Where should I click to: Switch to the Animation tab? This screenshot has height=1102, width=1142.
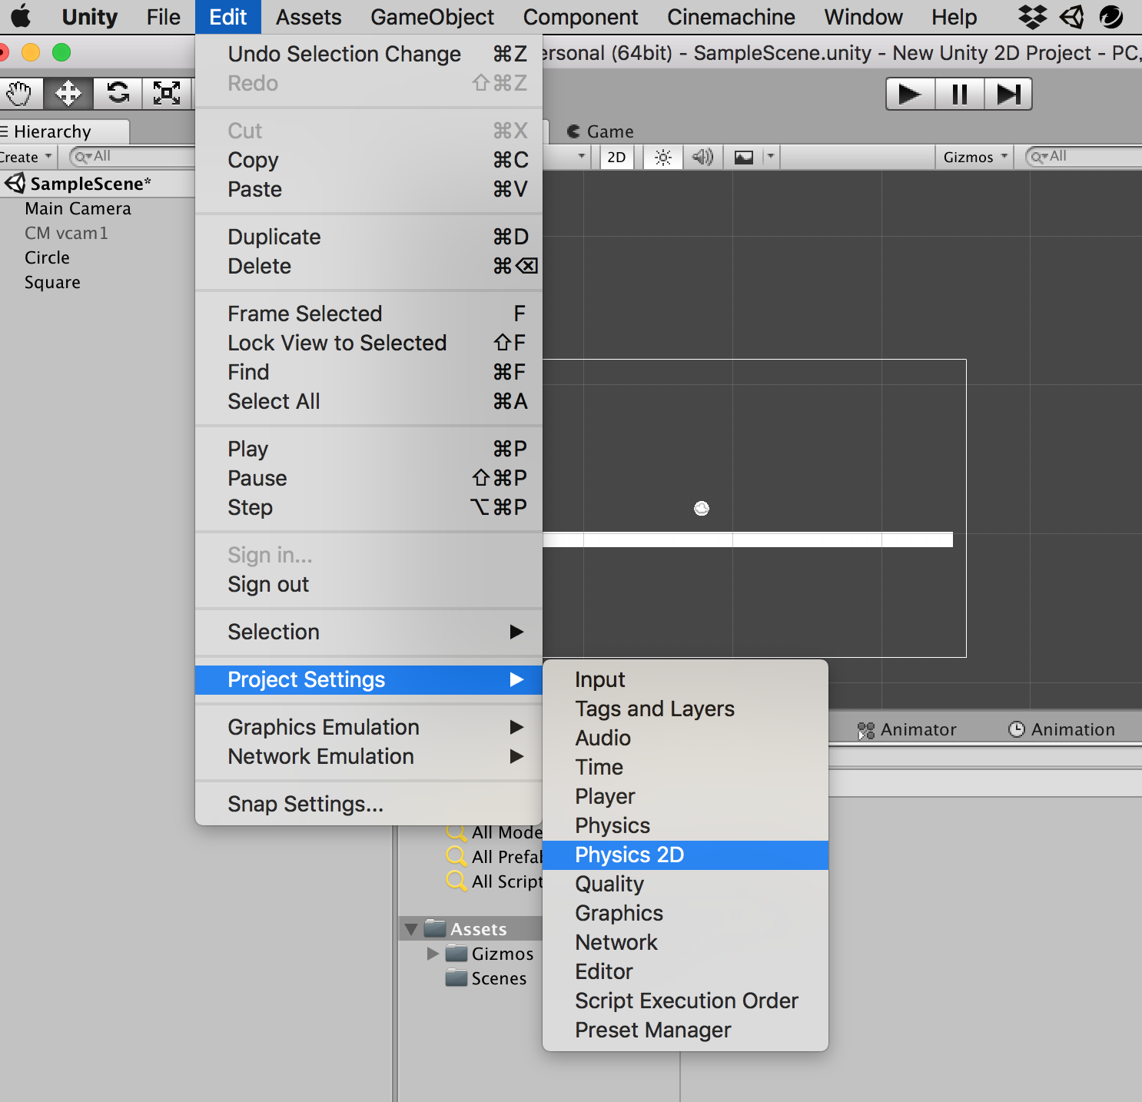click(x=1061, y=729)
